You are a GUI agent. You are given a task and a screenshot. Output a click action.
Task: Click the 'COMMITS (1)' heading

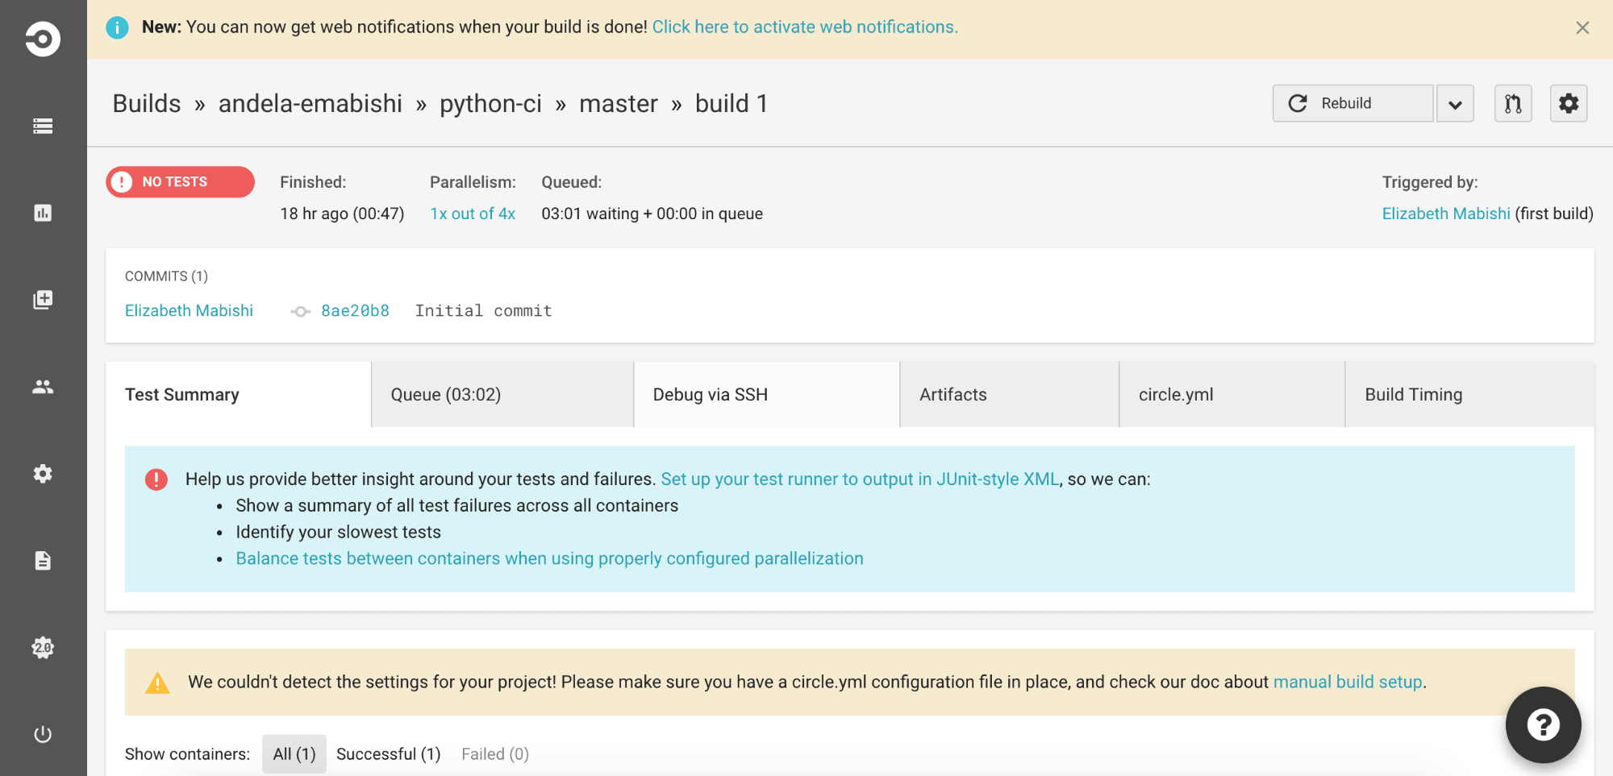pyautogui.click(x=166, y=276)
